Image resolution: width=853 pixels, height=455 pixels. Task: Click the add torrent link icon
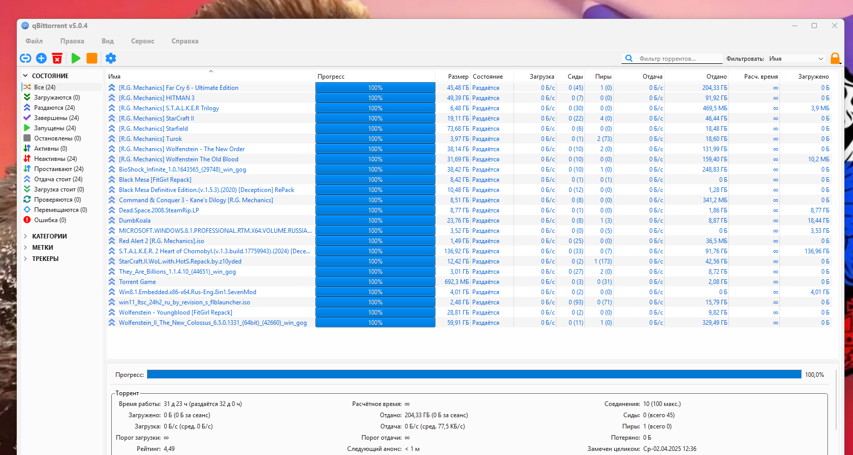(x=26, y=58)
